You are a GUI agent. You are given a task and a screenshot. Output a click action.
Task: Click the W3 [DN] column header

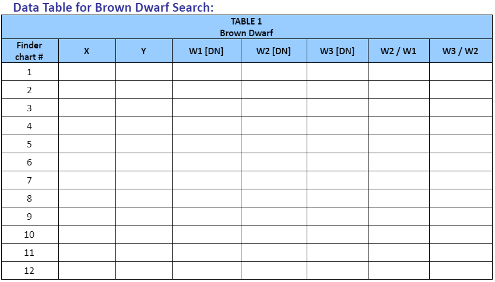click(337, 51)
